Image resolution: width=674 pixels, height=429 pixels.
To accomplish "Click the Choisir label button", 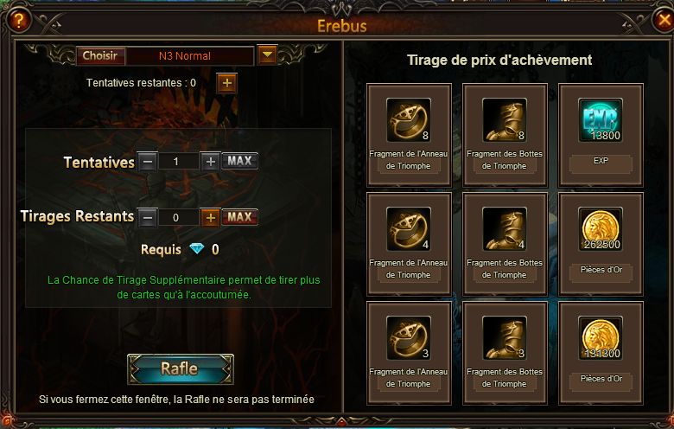I will pyautogui.click(x=100, y=56).
